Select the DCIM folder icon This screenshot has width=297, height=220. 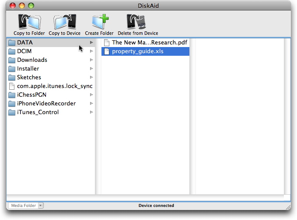(x=12, y=51)
